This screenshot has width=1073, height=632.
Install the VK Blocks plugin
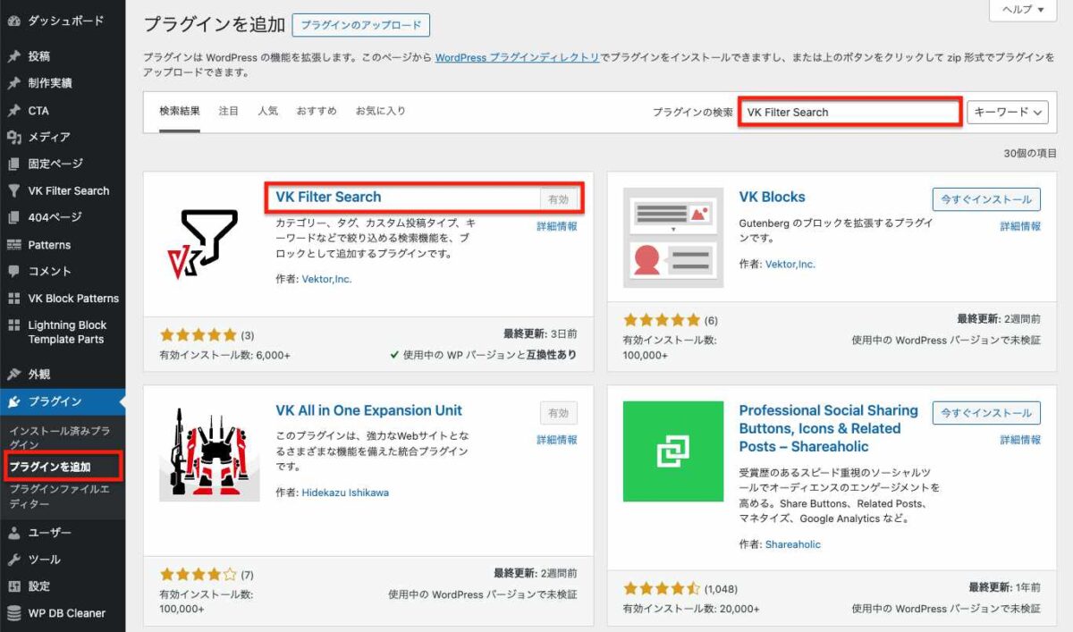point(986,198)
